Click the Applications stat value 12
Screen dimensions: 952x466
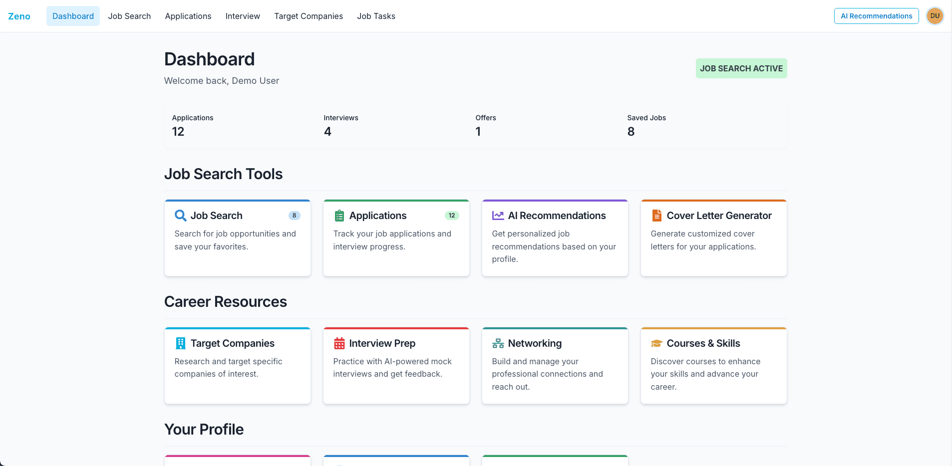178,132
